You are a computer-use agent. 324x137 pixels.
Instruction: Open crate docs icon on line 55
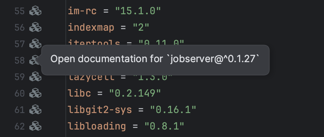[x=35, y=11]
